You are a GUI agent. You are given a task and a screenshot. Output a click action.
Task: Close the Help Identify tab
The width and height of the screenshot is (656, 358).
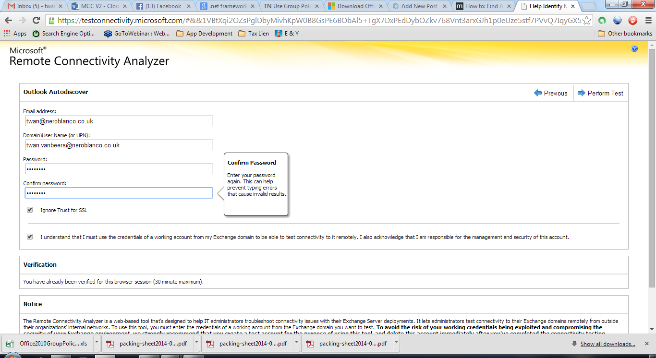click(573, 6)
